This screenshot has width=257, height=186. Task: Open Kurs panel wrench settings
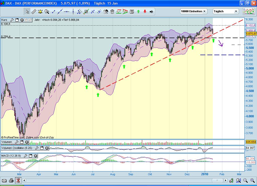point(12,20)
